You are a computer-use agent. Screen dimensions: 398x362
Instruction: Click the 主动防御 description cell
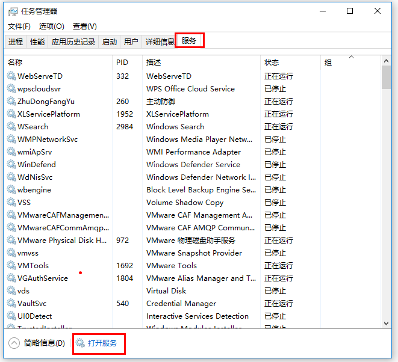click(x=161, y=101)
